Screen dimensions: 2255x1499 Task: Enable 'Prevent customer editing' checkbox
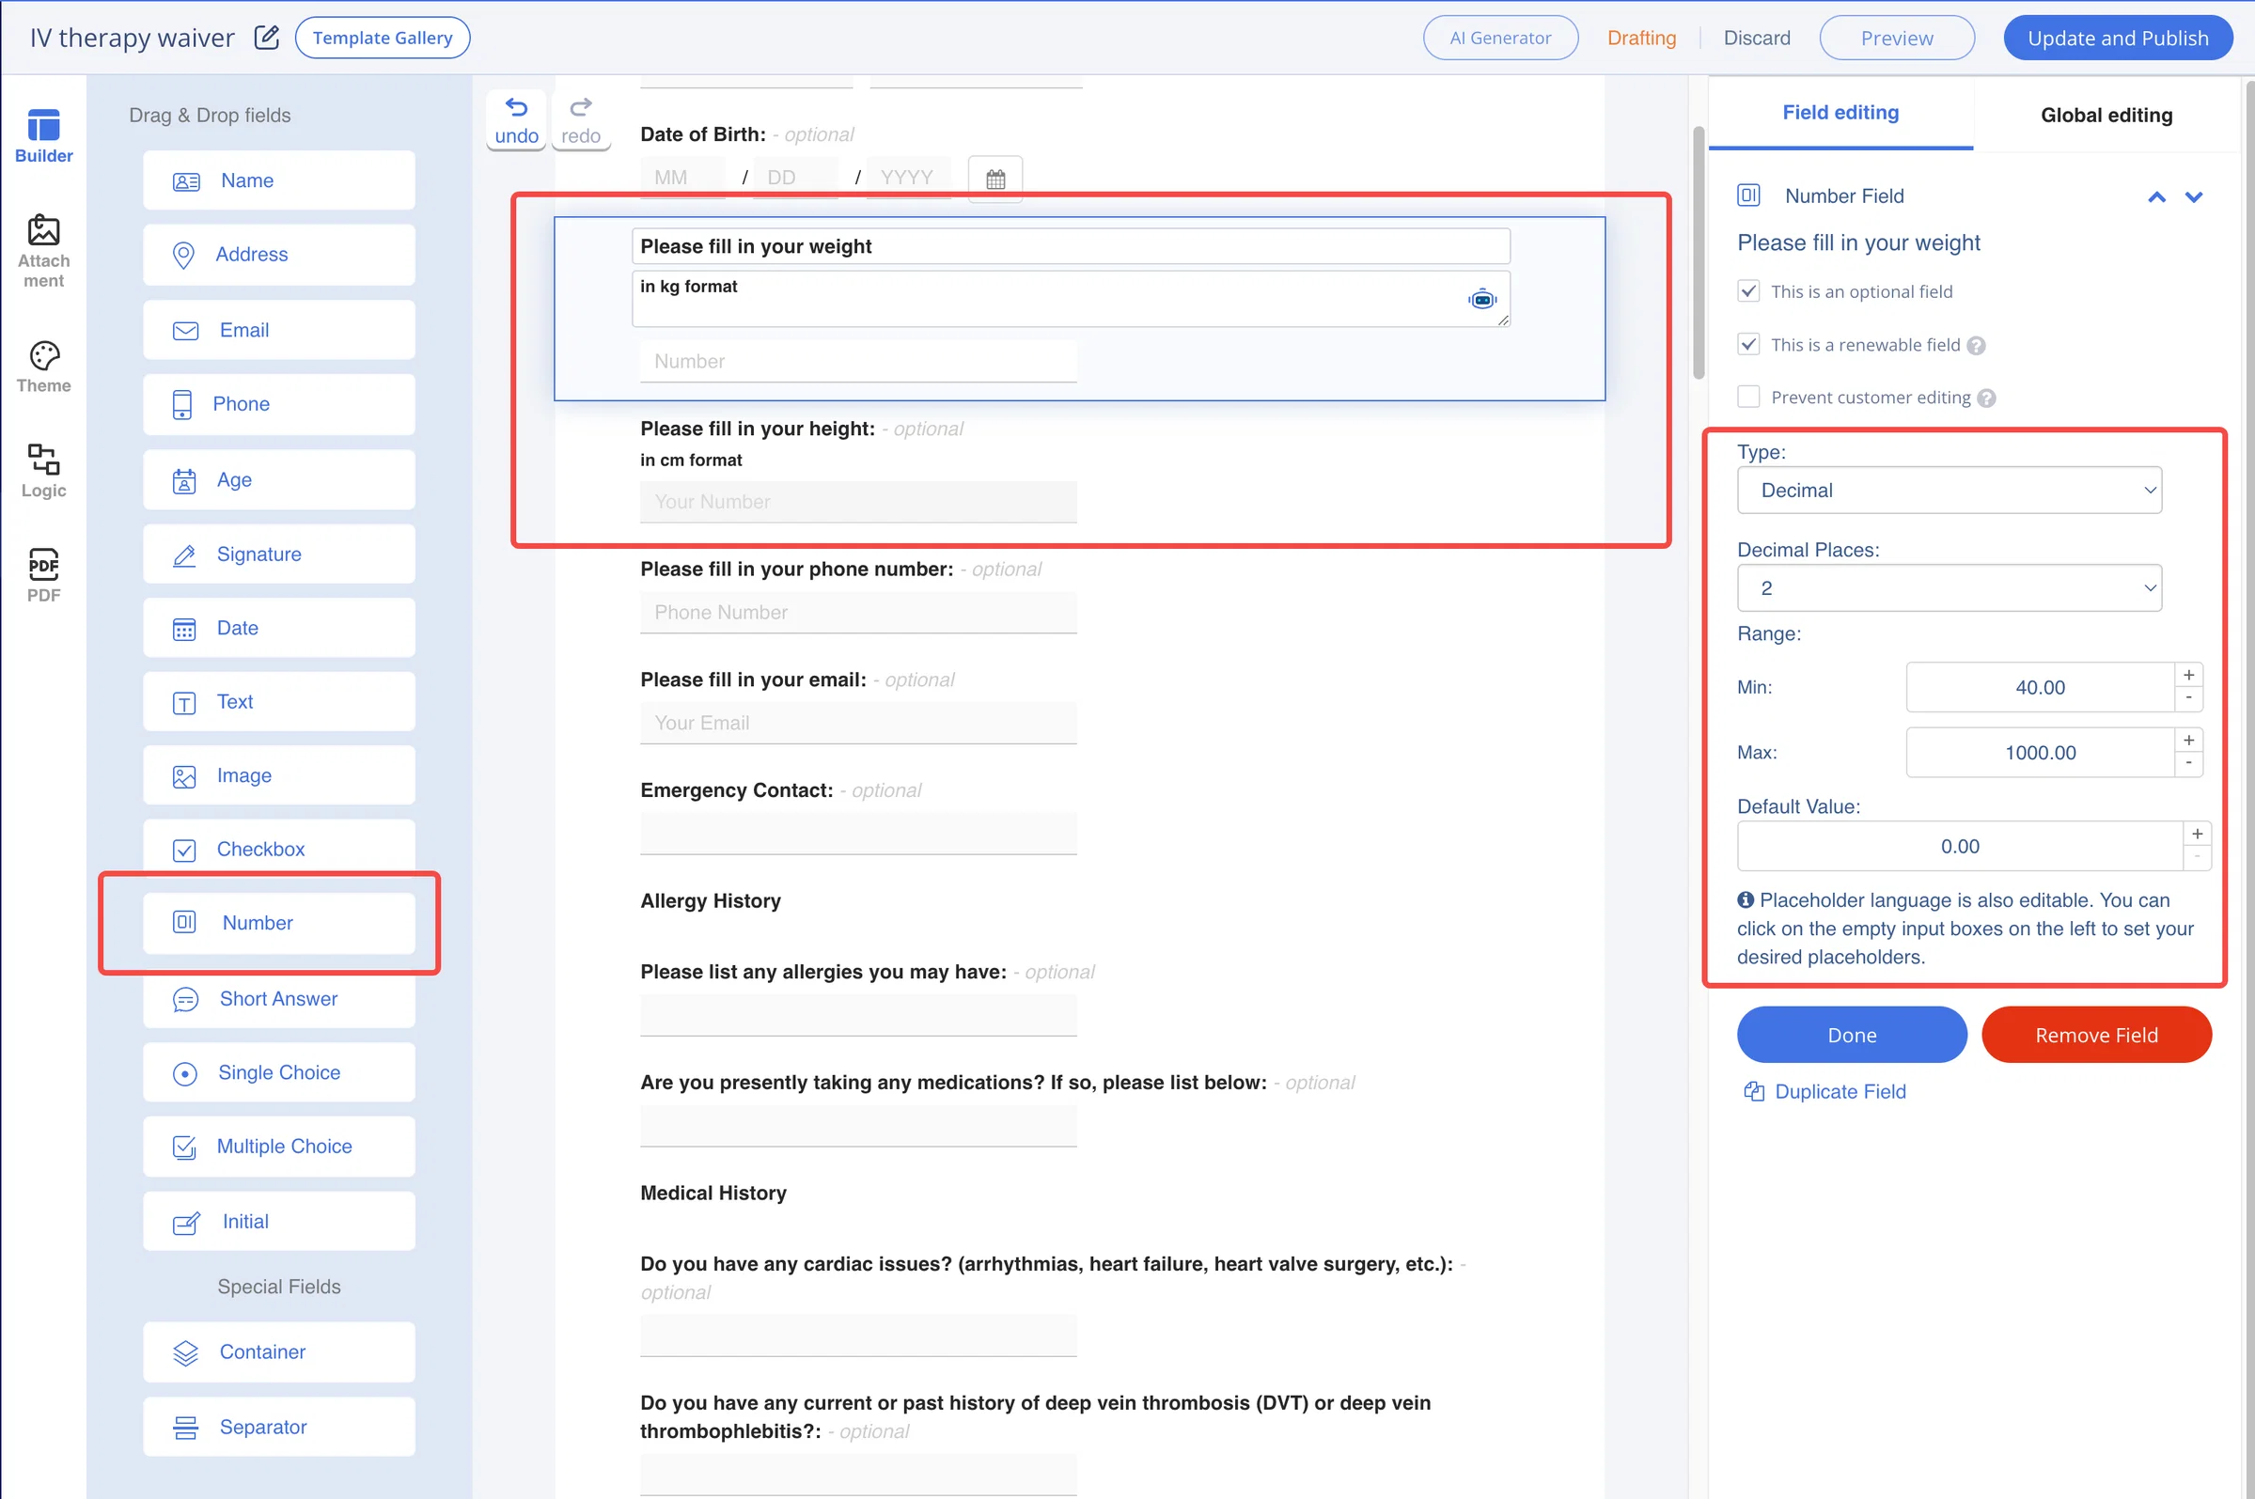pyautogui.click(x=1748, y=397)
